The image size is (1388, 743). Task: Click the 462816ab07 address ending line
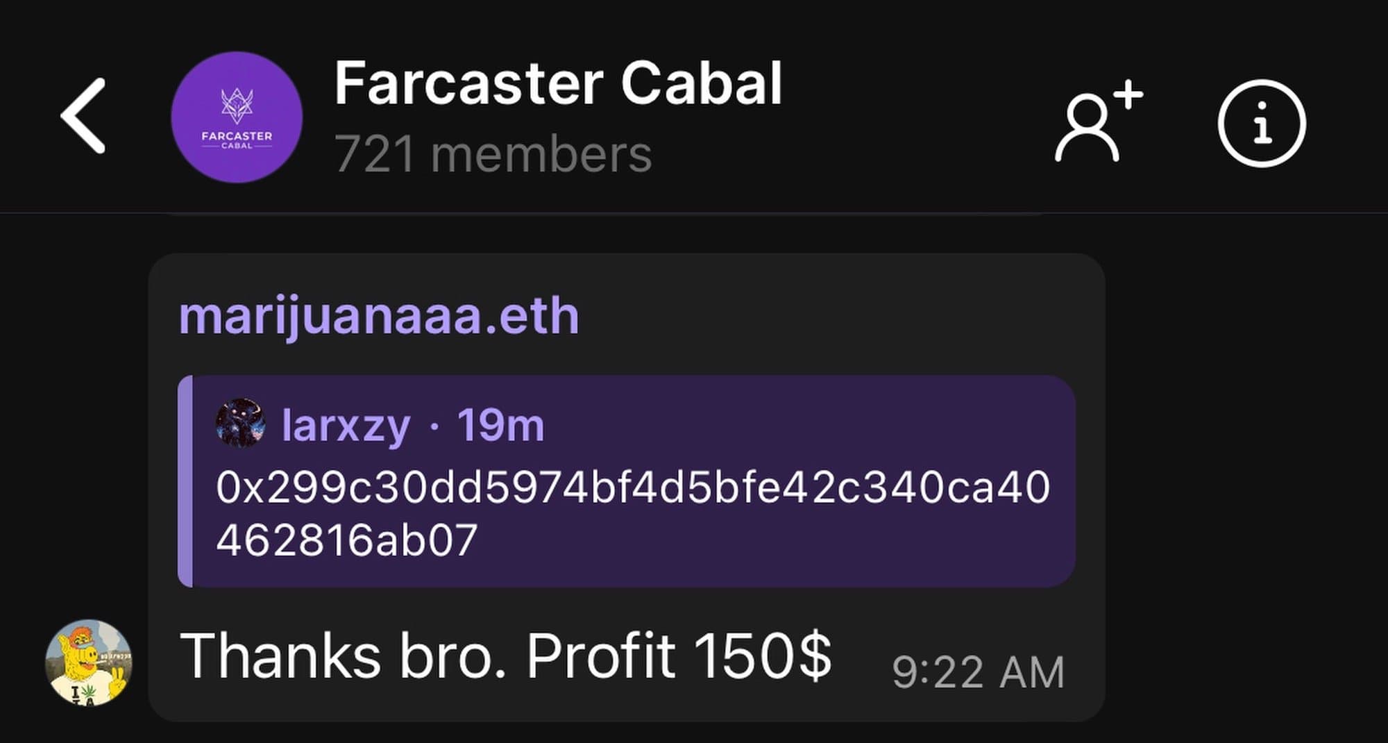[347, 540]
